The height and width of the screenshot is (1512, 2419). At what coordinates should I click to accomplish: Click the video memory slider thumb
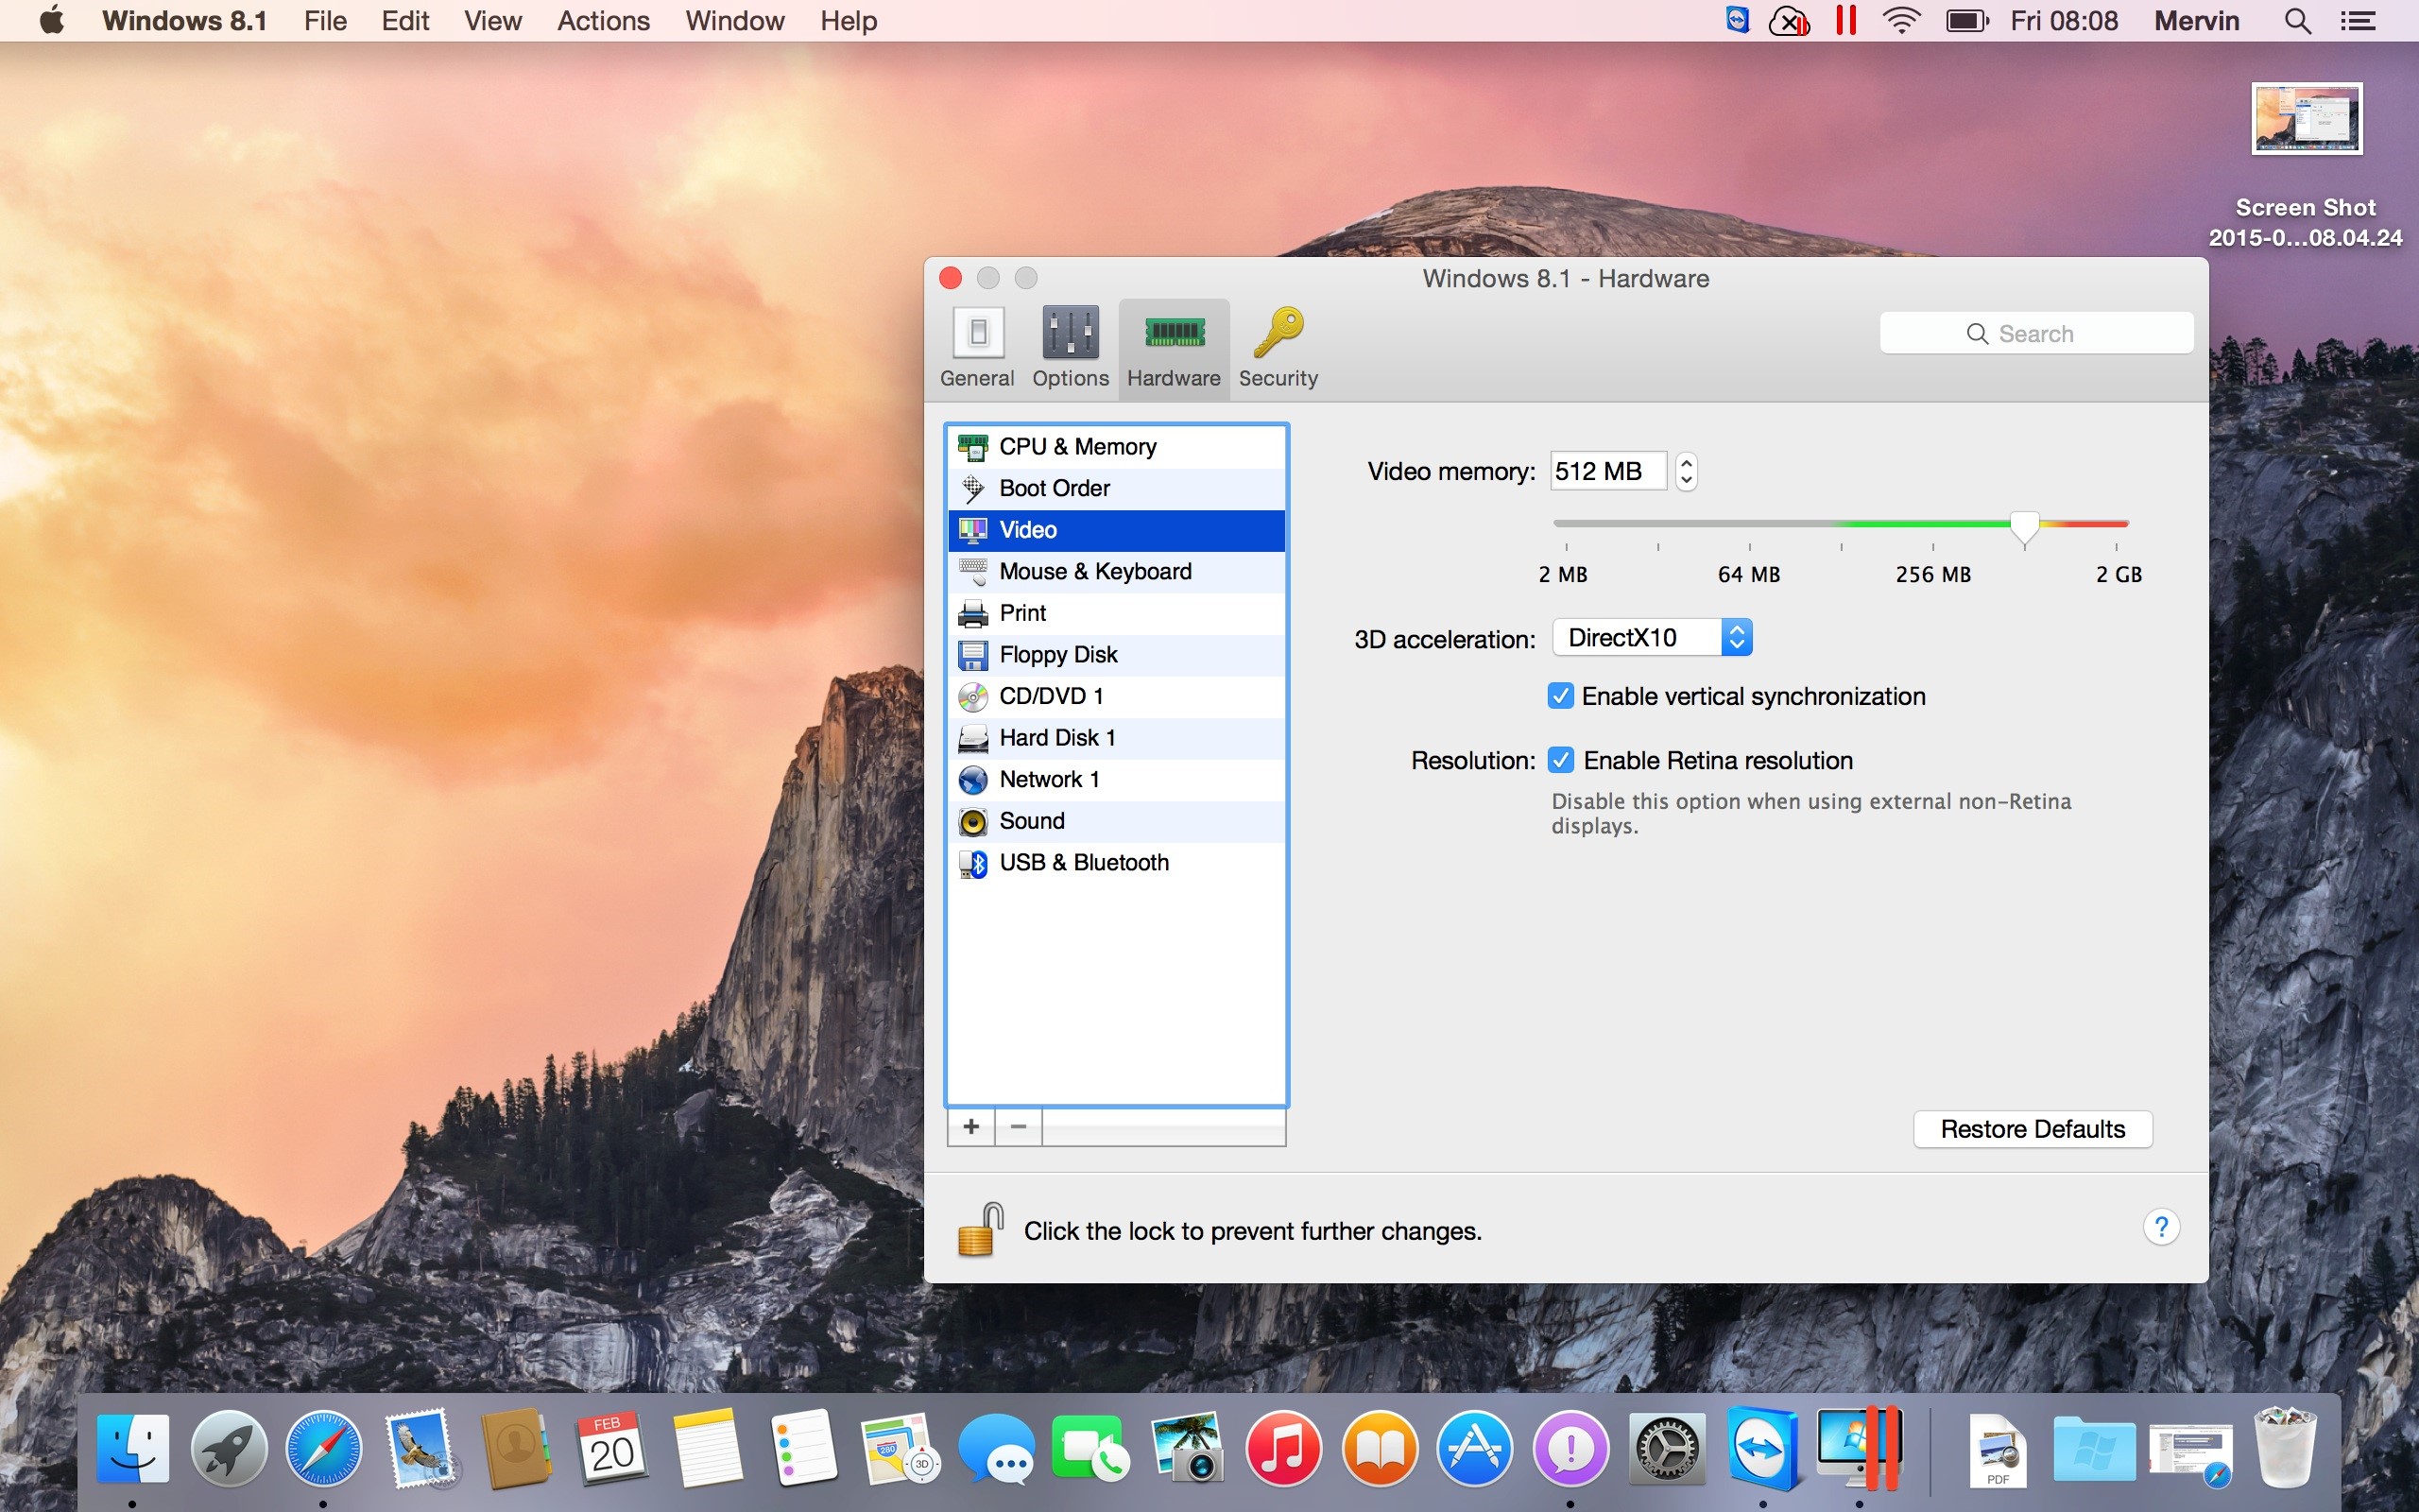[2024, 526]
